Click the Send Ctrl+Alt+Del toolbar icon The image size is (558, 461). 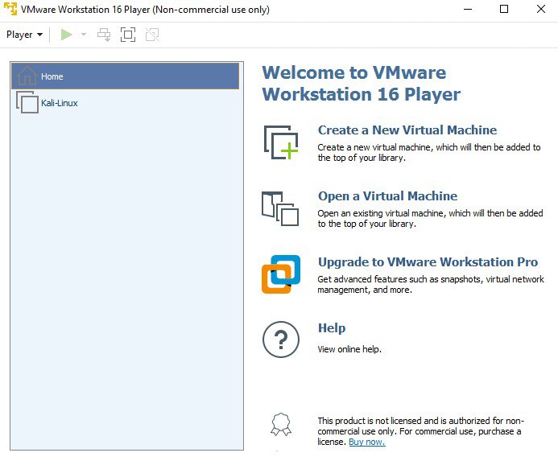pos(104,35)
